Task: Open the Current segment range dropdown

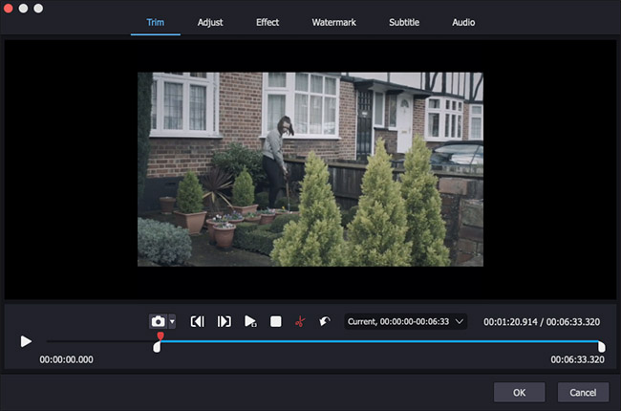Action: (x=405, y=321)
